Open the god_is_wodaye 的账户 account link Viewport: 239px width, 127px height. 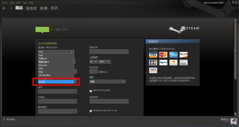[x=214, y=3]
